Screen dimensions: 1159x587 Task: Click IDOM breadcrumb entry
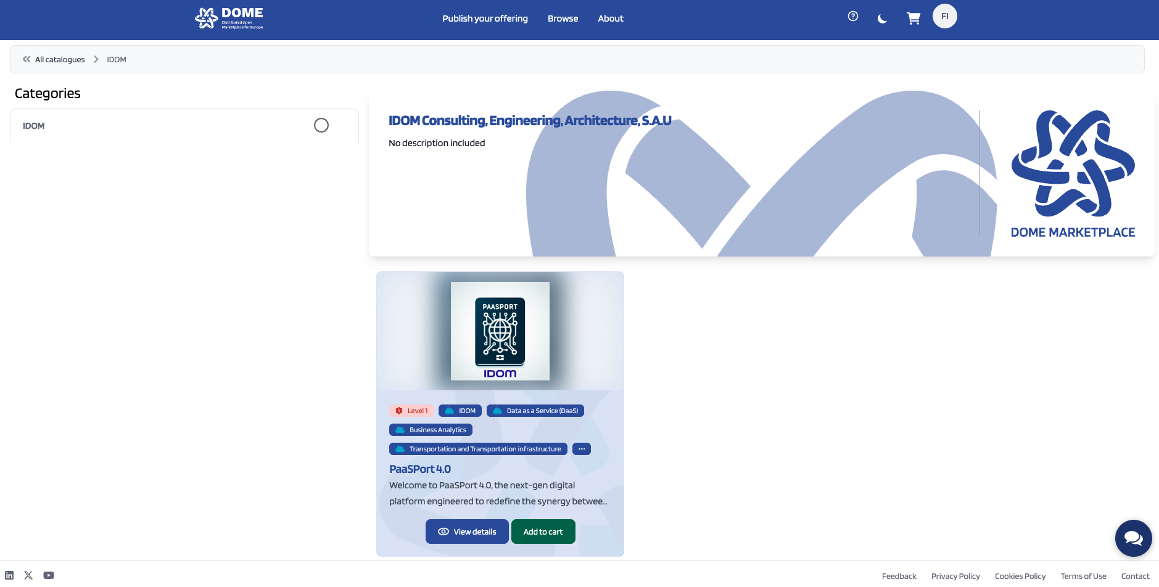(x=117, y=59)
